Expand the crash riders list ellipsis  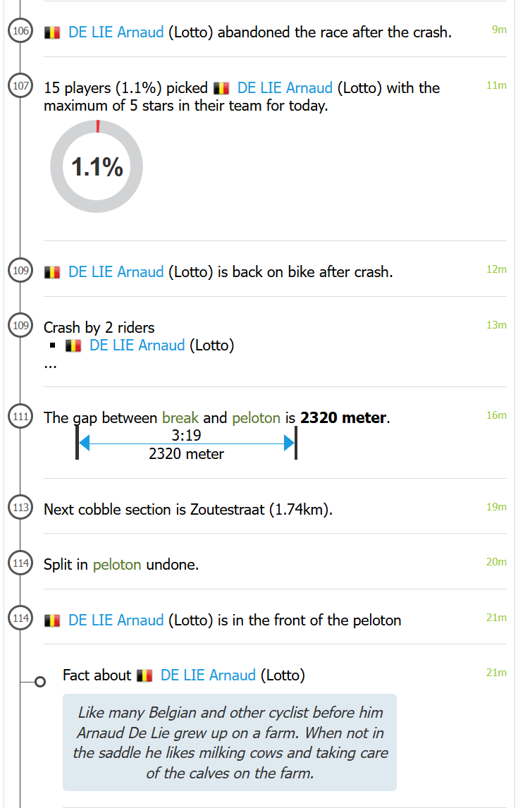click(x=50, y=364)
